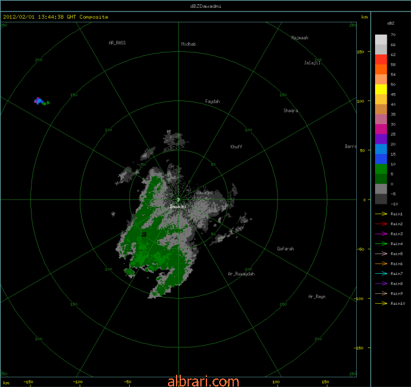Select the mauve 30-35 dBZ swatch
Screen dimensions: 411x387
[381, 119]
